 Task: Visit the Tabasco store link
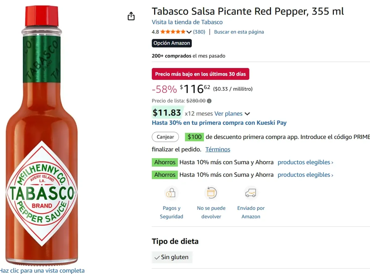pos(187,22)
